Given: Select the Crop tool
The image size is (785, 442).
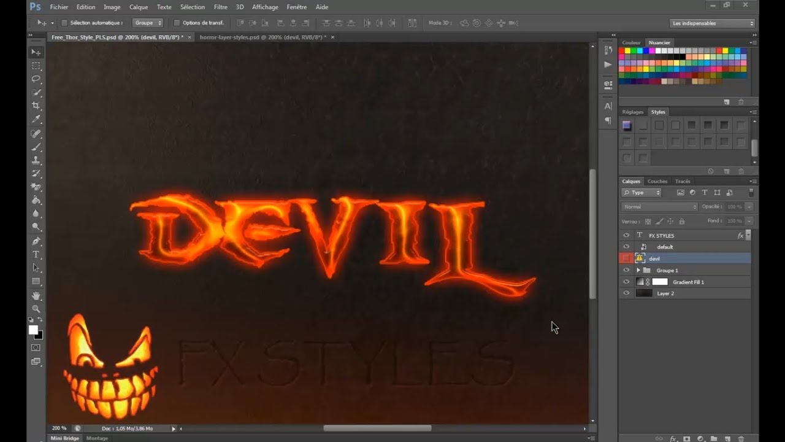Looking at the screenshot, I should pyautogui.click(x=36, y=106).
